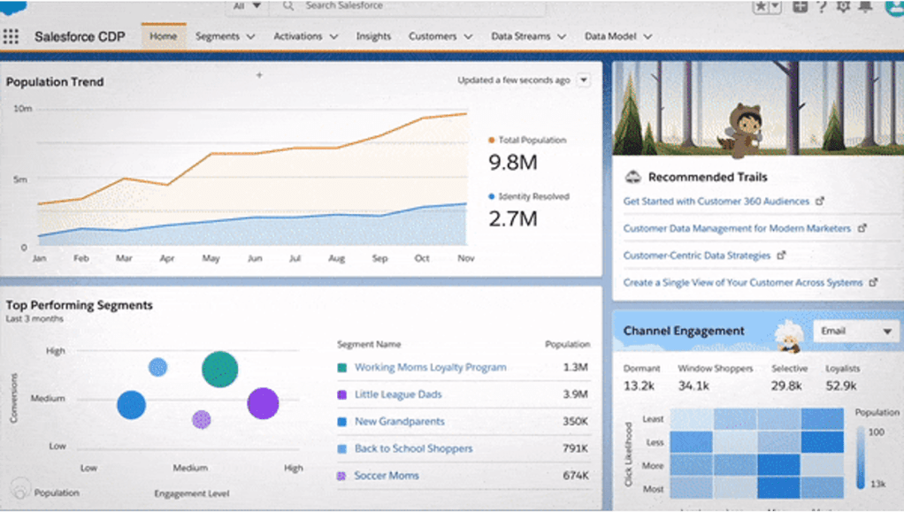Select the Home tab
The height and width of the screenshot is (512, 904).
point(163,37)
